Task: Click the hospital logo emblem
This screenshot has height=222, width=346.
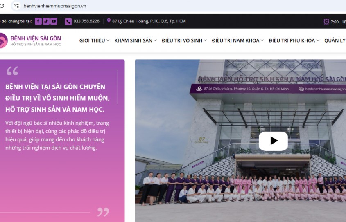Action: pyautogui.click(x=3, y=40)
